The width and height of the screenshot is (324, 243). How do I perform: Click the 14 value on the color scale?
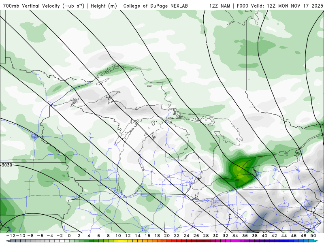point(138,236)
